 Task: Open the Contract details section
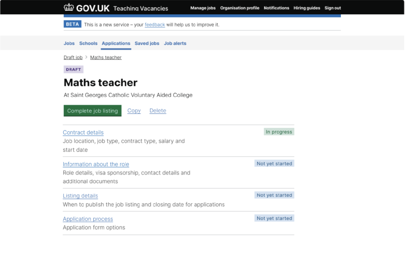[83, 132]
